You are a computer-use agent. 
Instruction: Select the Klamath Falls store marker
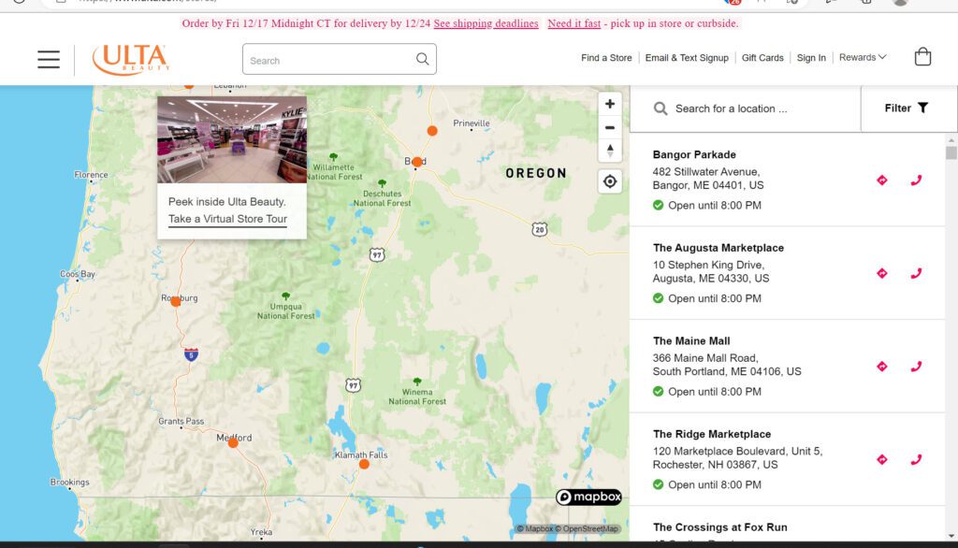364,464
